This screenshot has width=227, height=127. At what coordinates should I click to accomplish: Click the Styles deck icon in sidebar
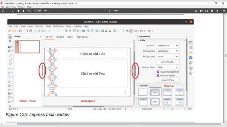click(x=191, y=63)
